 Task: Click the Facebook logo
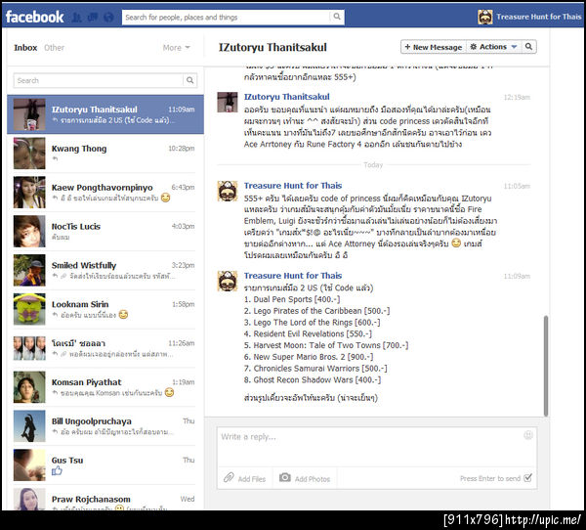coord(34,17)
